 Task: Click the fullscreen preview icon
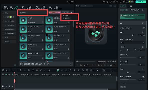(115, 65)
